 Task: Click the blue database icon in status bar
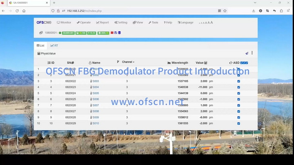[x=119, y=33]
